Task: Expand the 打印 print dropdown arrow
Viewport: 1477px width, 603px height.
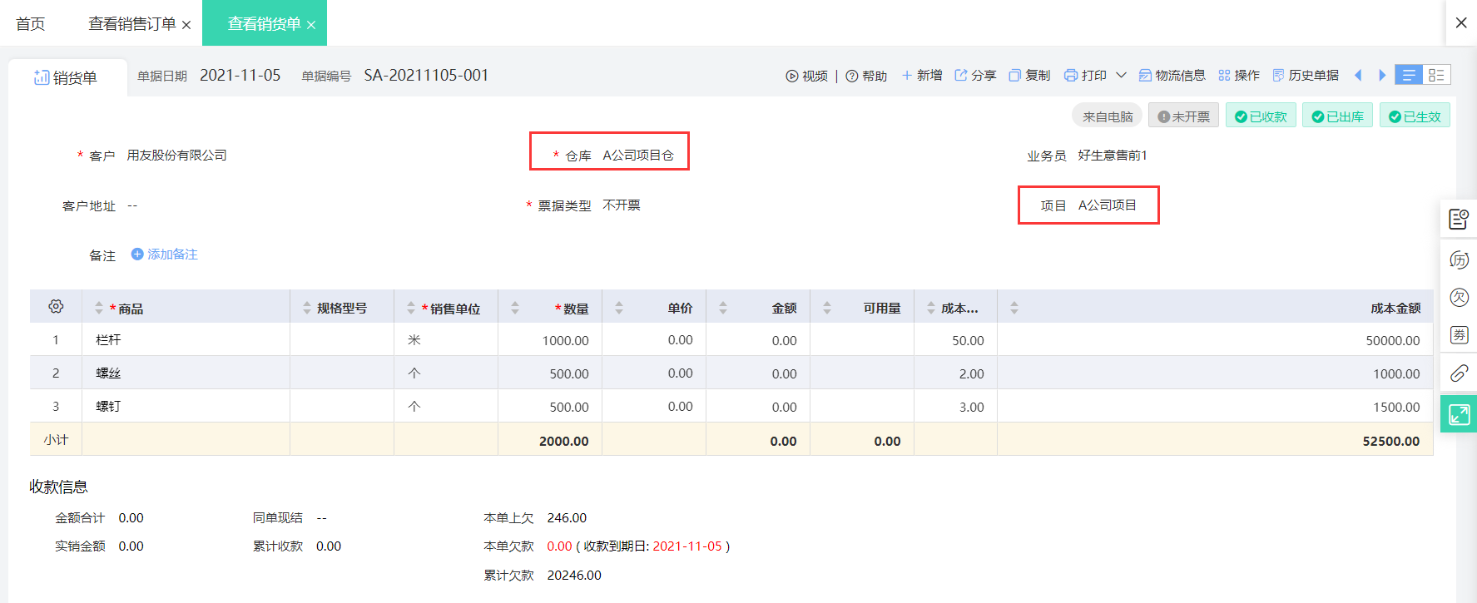Action: click(x=1121, y=75)
